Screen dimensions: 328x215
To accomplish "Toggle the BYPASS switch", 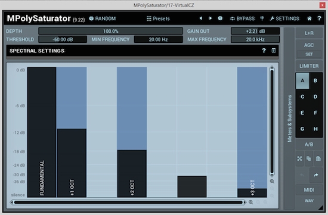I will click(243, 18).
